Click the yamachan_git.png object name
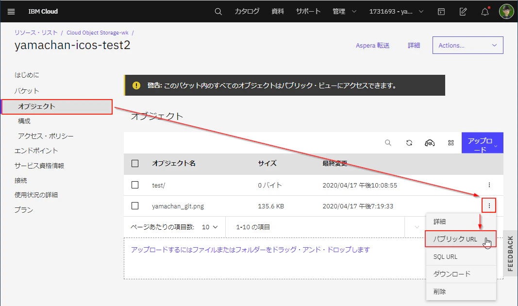 [x=178, y=206]
